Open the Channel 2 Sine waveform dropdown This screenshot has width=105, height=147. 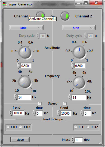point(79,28)
